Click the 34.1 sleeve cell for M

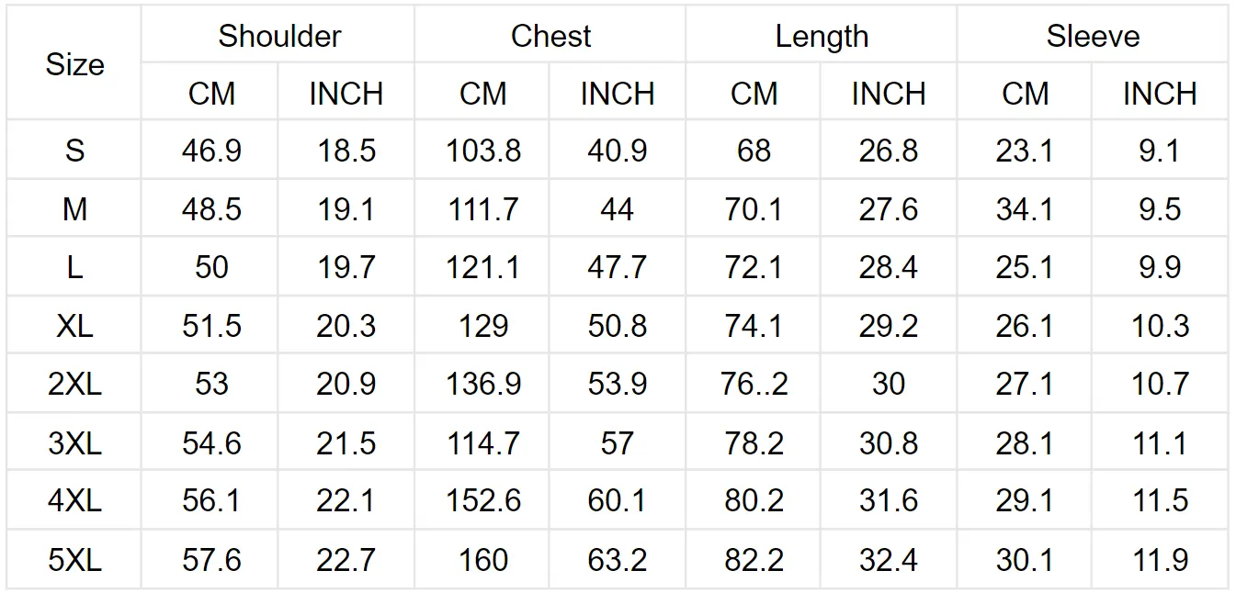[x=1025, y=209]
